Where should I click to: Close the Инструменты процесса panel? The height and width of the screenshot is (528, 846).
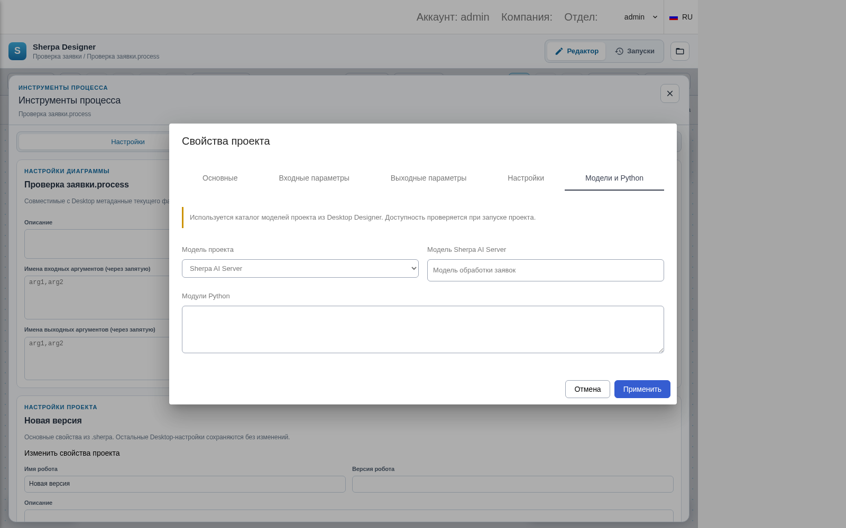tap(670, 93)
